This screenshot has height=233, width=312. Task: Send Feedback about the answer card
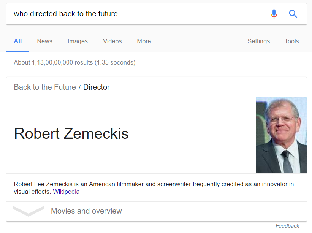(287, 226)
